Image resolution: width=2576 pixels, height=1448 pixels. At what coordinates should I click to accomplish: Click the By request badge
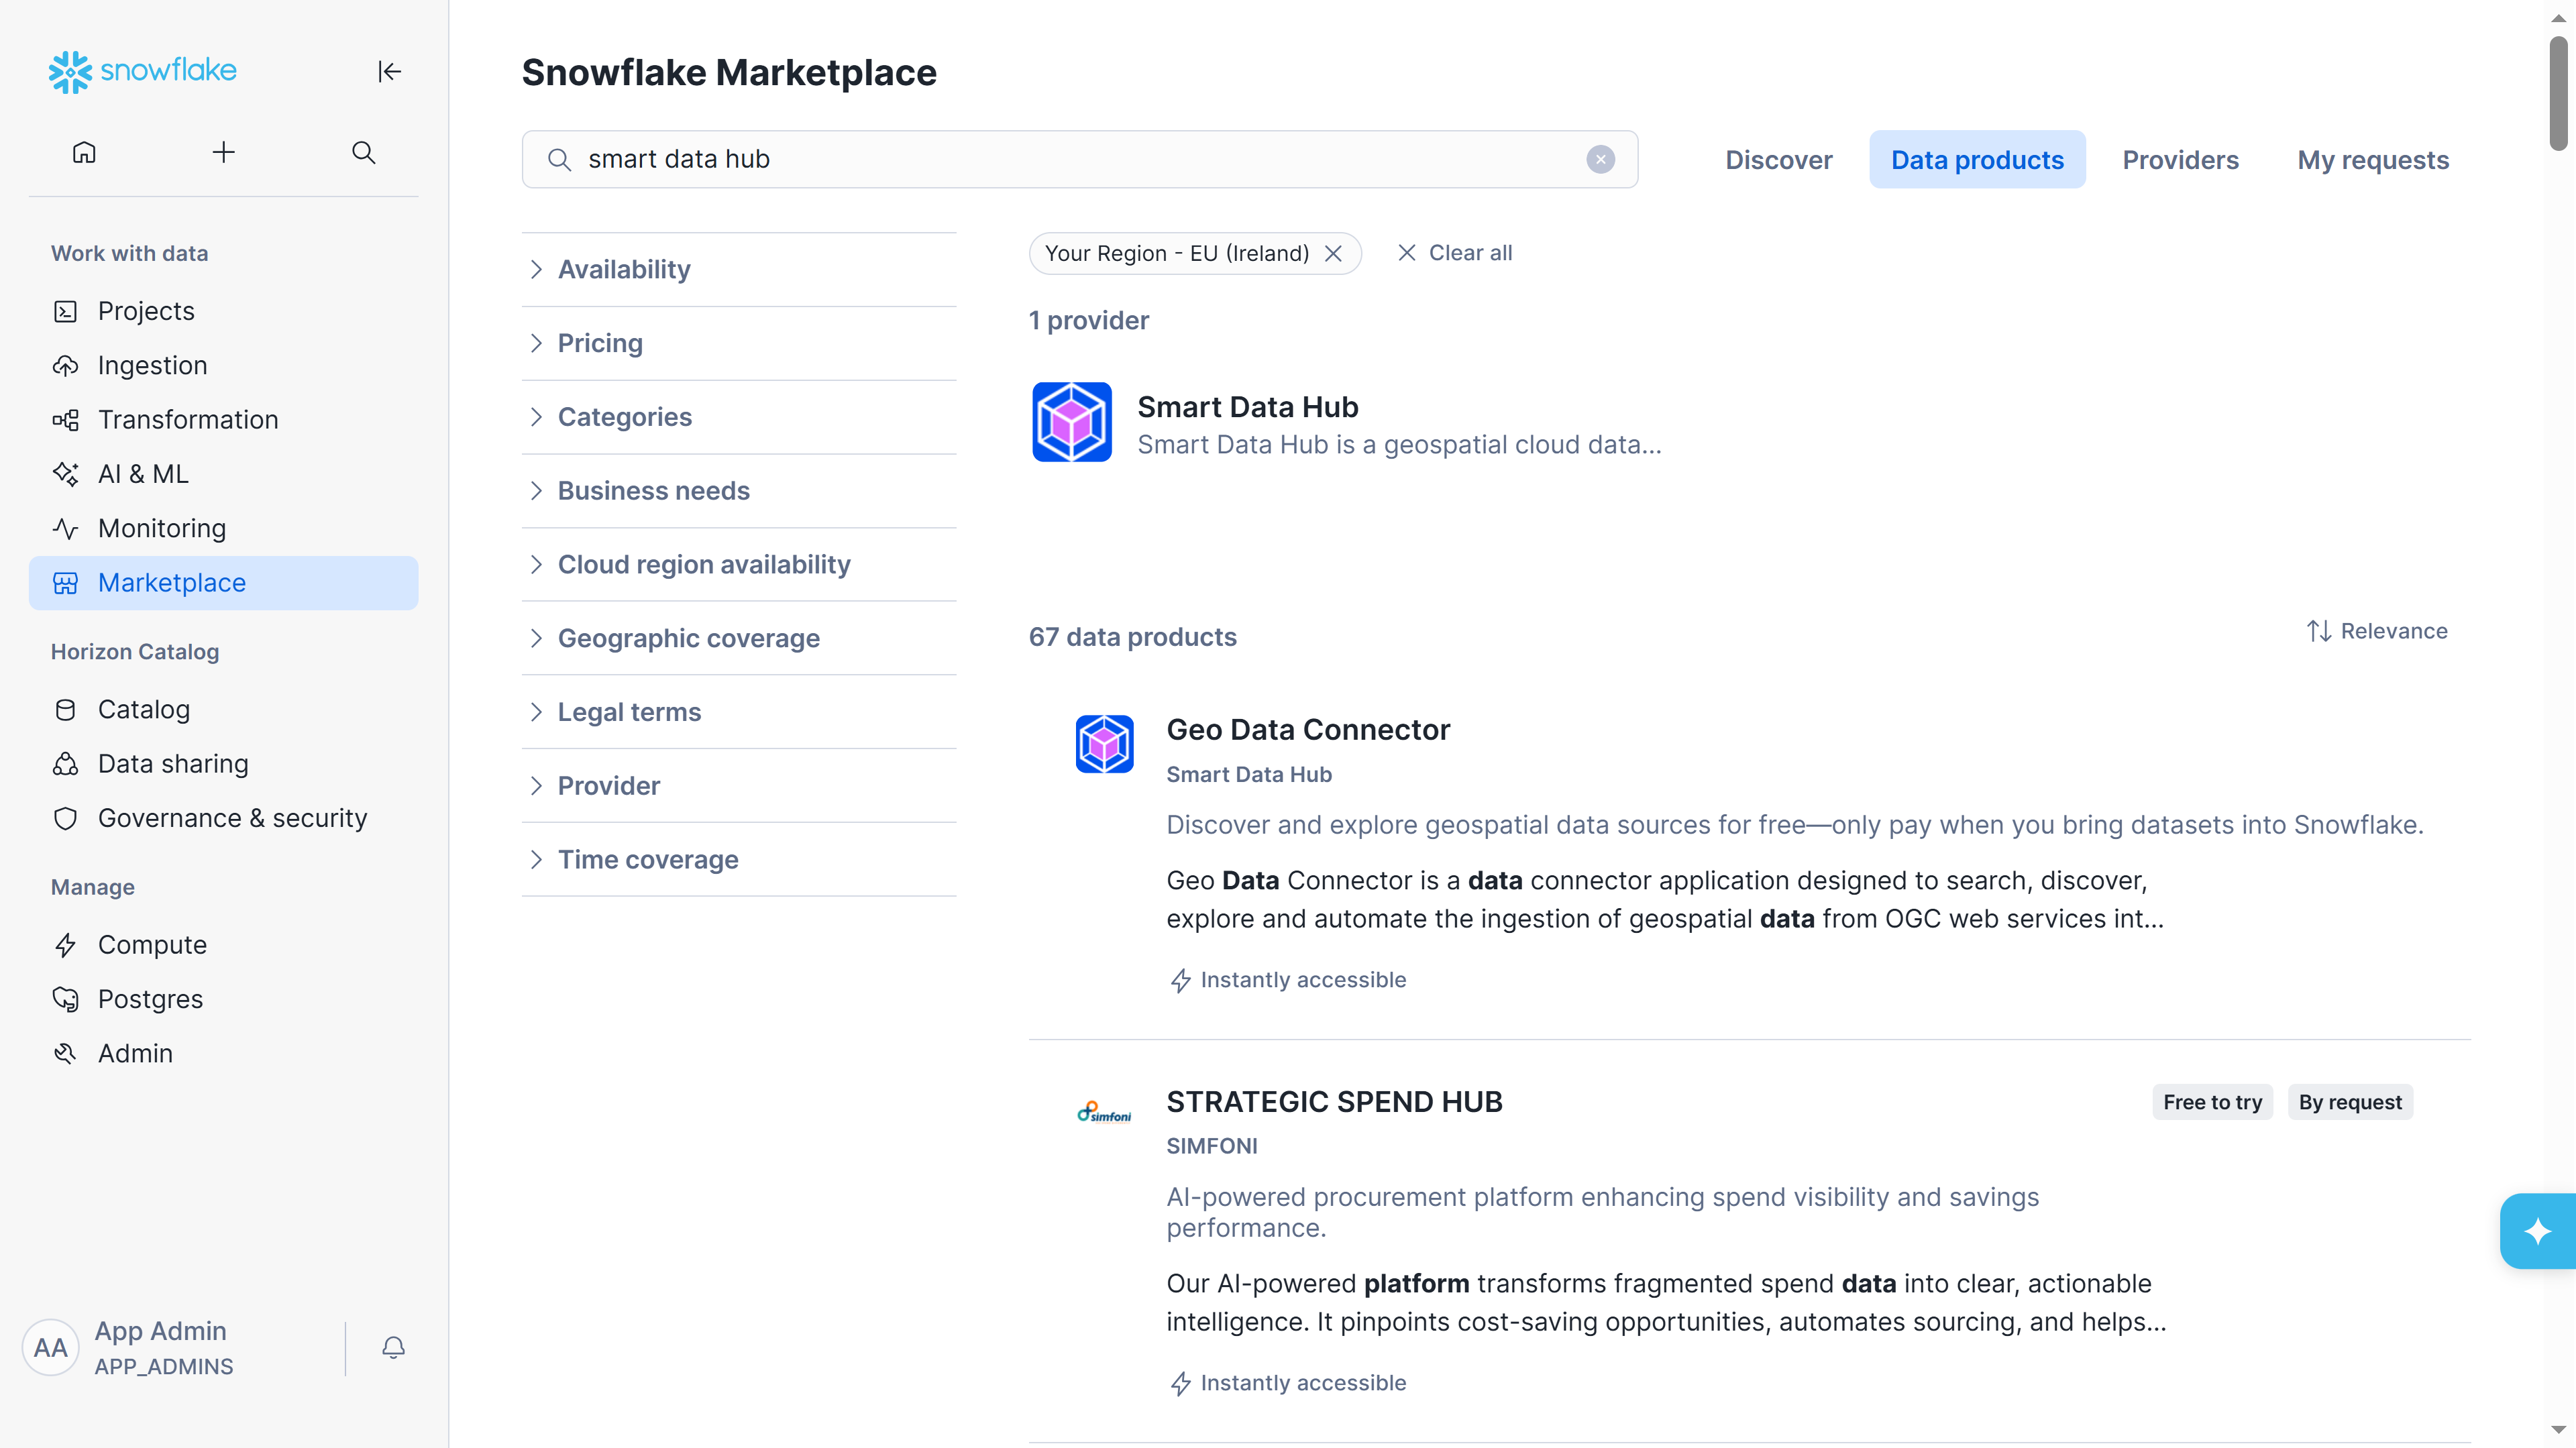click(x=2350, y=1102)
